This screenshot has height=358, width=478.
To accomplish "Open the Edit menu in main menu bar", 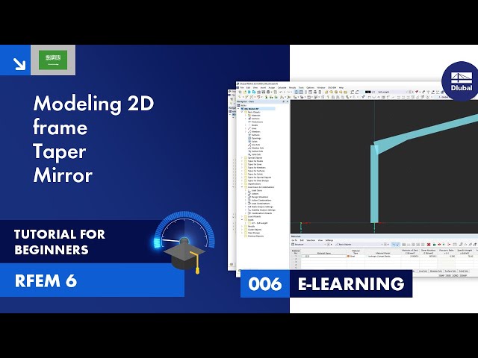I will (x=248, y=88).
